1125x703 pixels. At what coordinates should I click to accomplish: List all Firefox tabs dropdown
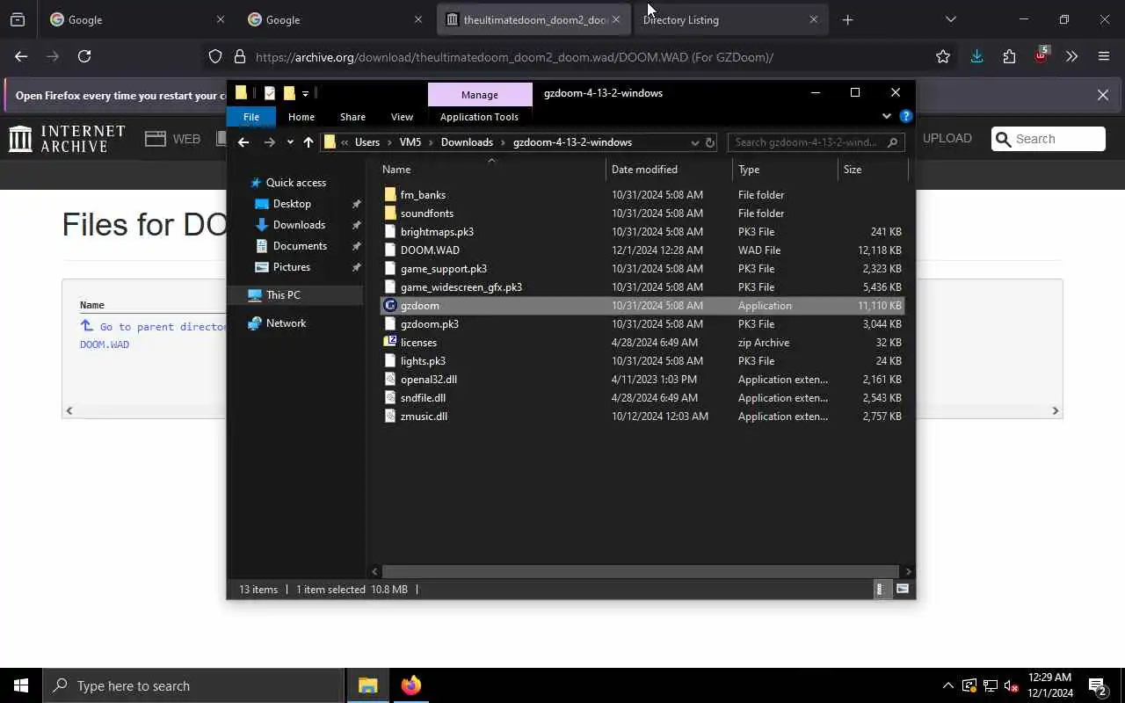[x=950, y=19]
